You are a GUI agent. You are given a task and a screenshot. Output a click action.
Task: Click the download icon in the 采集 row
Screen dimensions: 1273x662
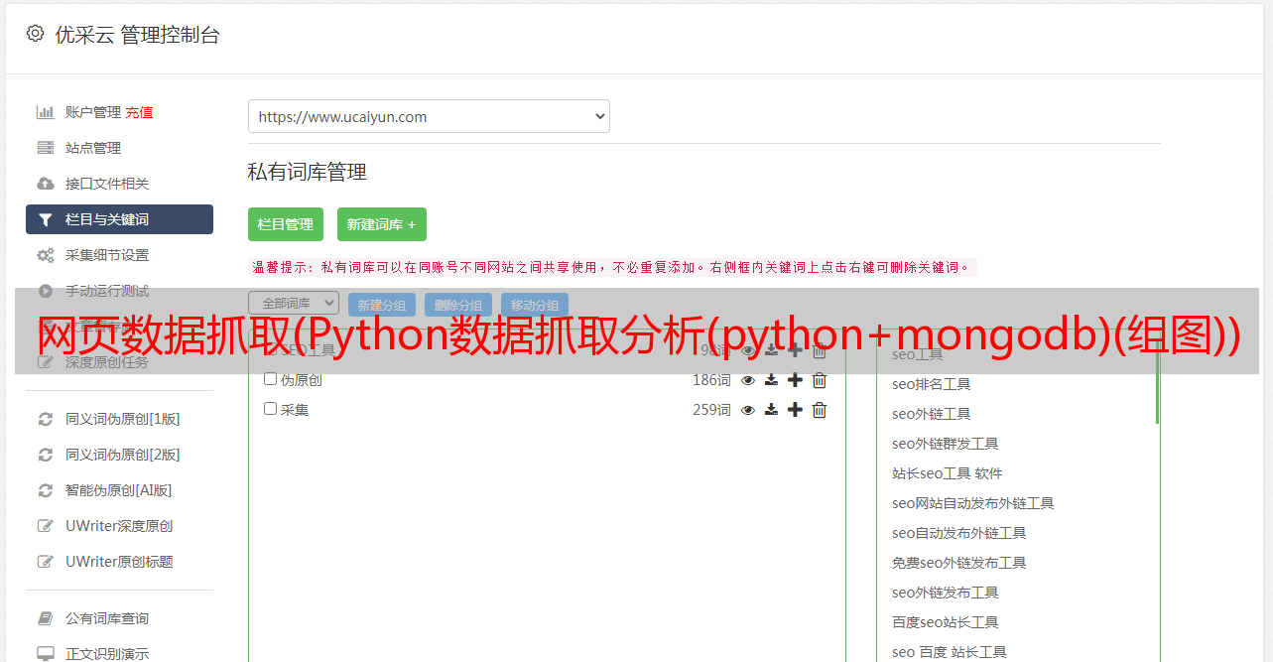[x=771, y=410]
